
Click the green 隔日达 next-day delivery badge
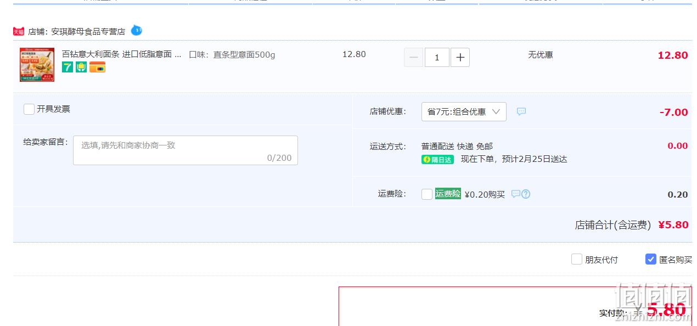pos(437,160)
